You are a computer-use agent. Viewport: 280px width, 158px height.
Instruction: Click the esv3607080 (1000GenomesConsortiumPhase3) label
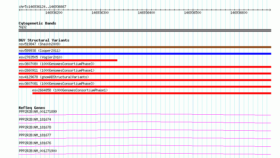coord(57,64)
